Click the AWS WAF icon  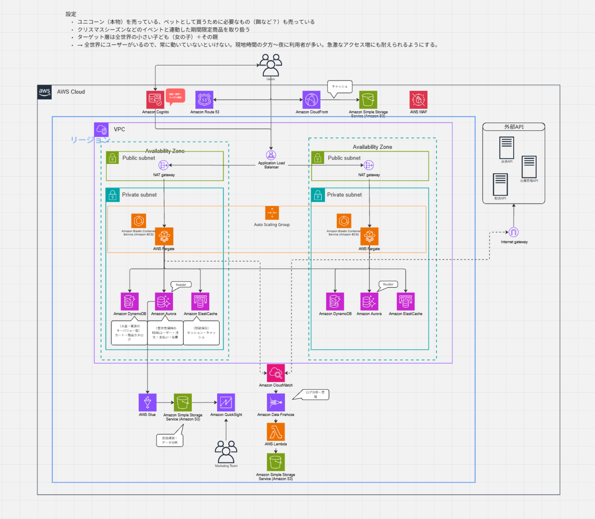[x=418, y=100]
